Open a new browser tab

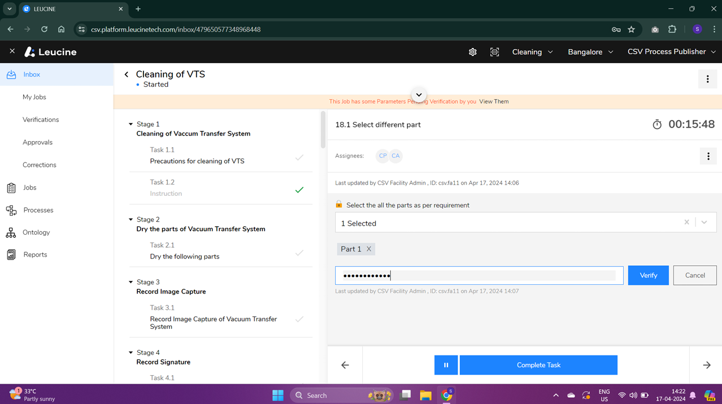[x=138, y=9]
